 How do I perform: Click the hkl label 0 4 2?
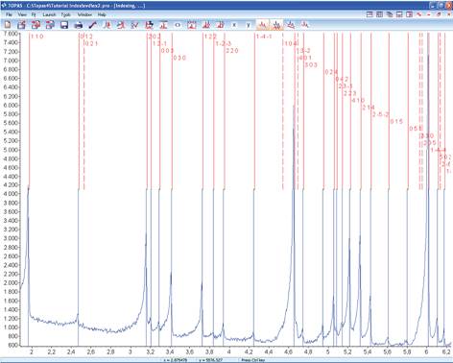(x=342, y=79)
